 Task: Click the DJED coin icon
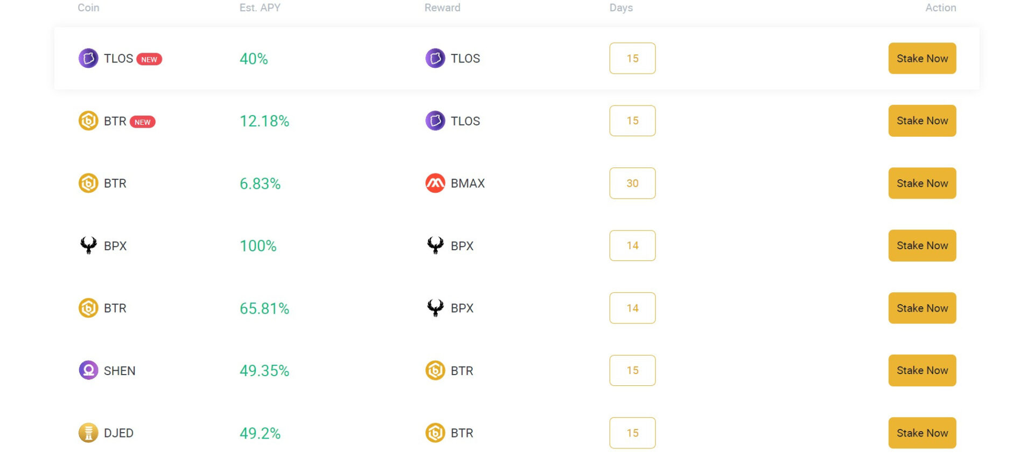tap(88, 433)
